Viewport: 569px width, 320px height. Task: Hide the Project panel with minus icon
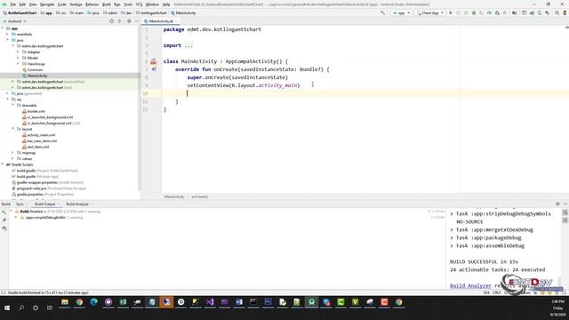point(136,21)
